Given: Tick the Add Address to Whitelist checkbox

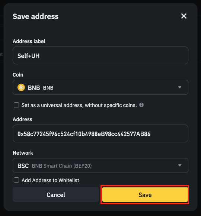Looking at the screenshot, I should click(x=16, y=180).
